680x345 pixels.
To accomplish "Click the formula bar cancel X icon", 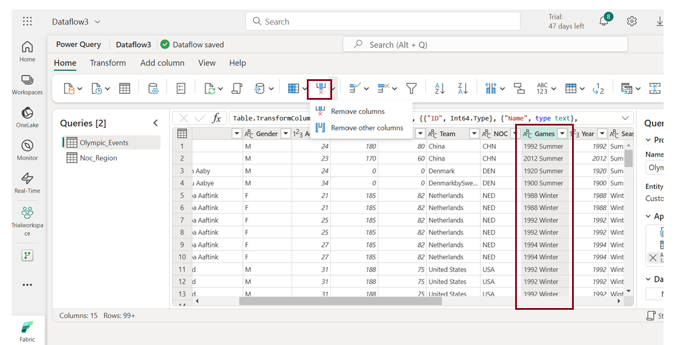I will 184,118.
